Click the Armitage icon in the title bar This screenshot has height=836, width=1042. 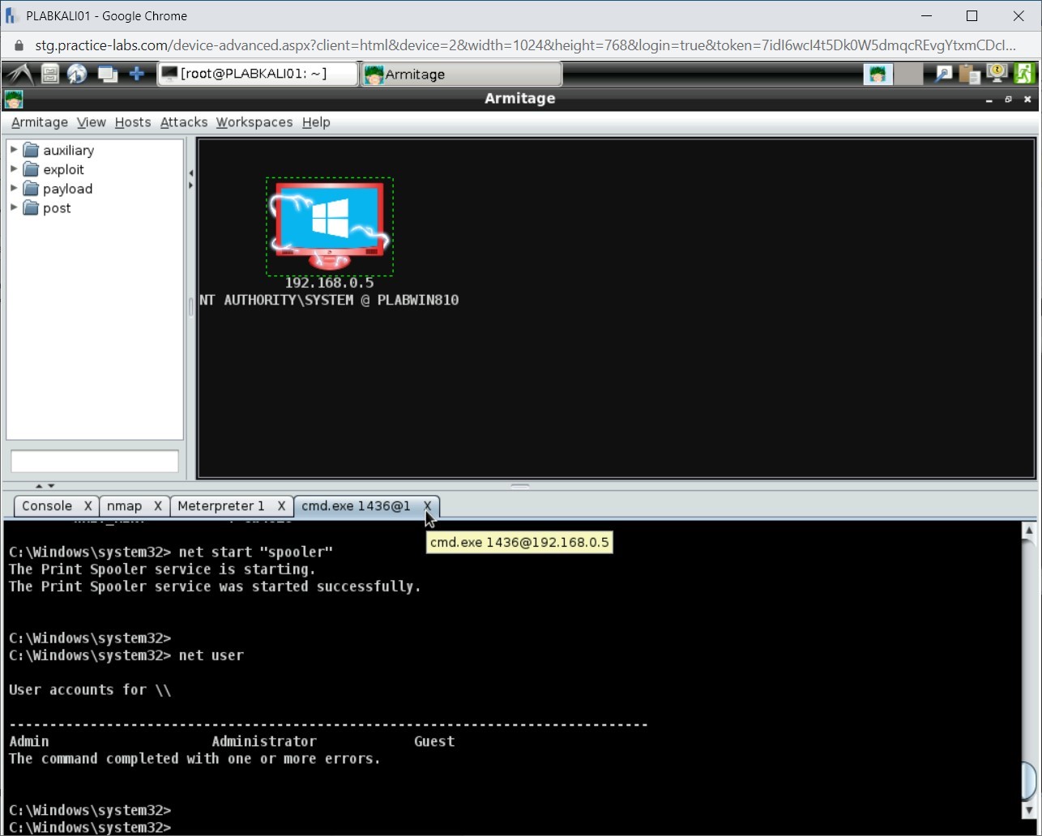click(x=13, y=99)
